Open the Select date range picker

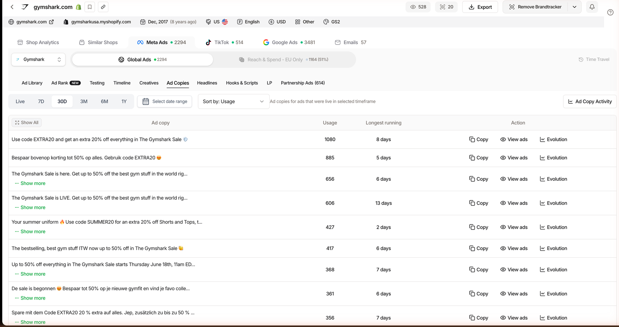tap(165, 101)
